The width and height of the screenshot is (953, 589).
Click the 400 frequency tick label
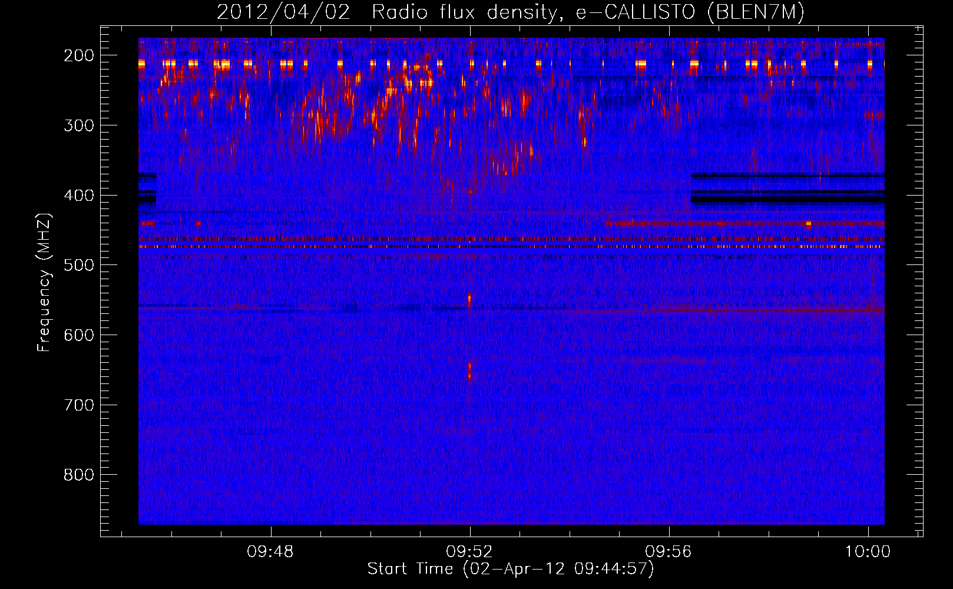(x=79, y=196)
